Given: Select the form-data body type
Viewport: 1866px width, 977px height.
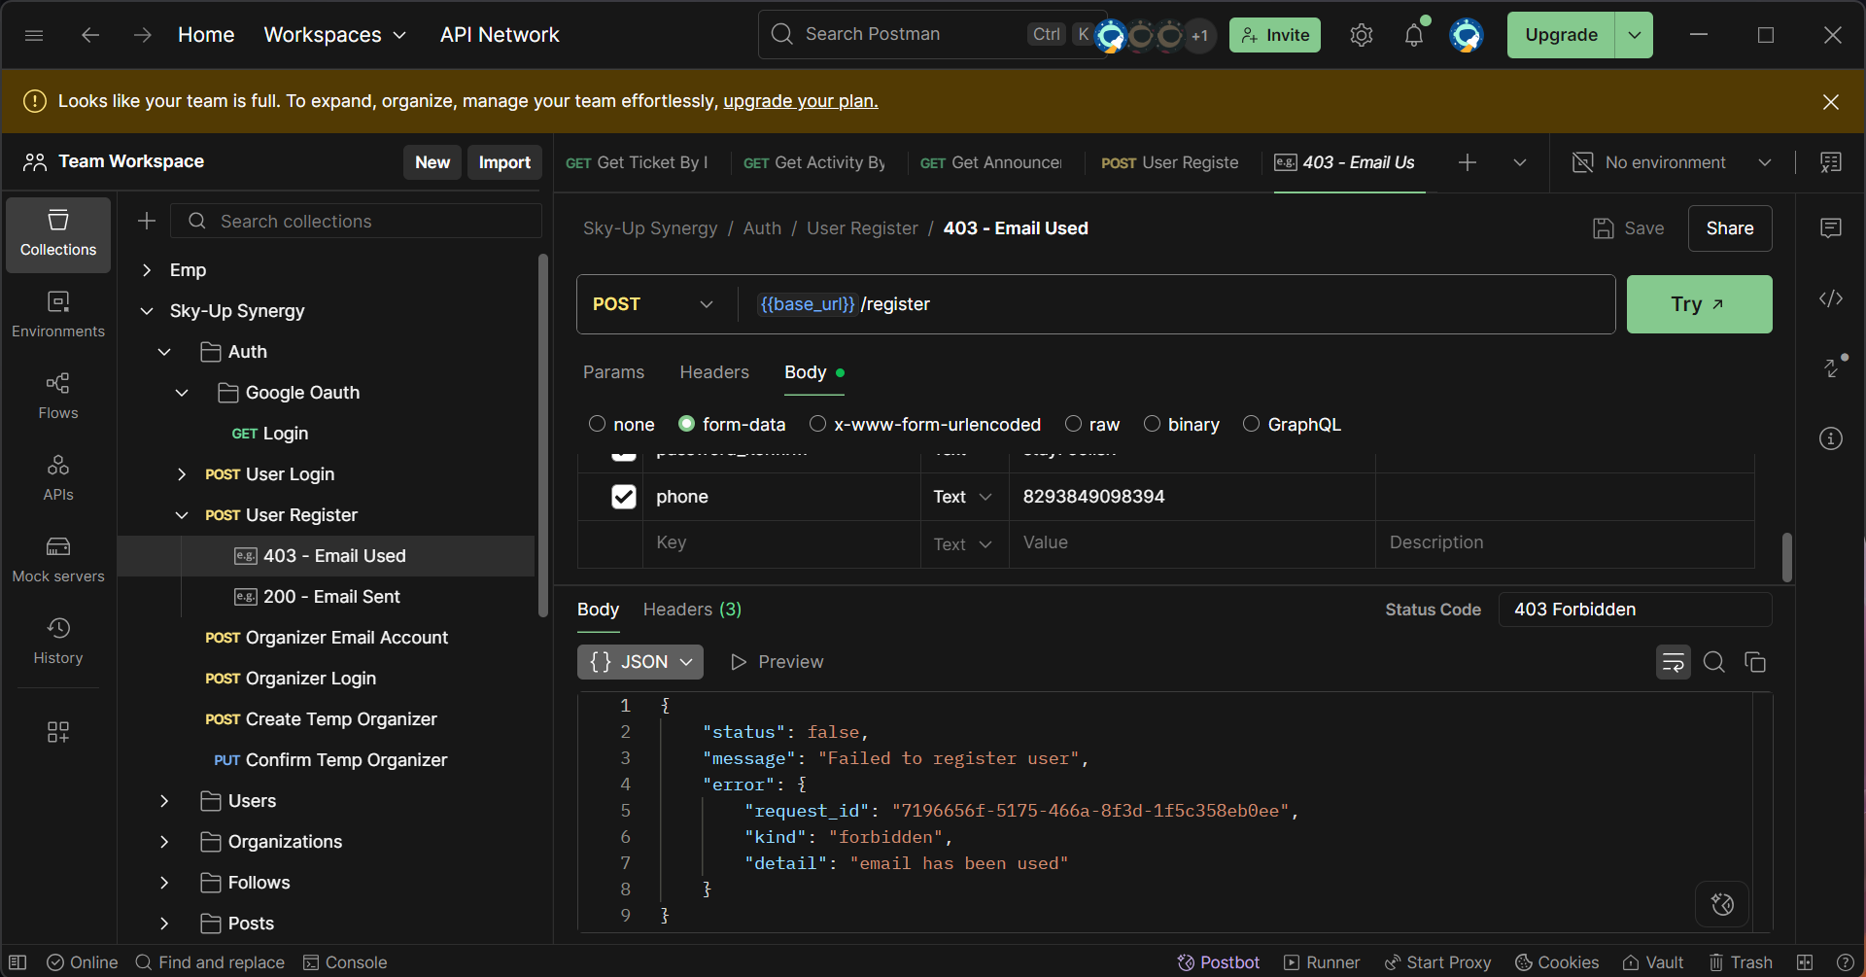Looking at the screenshot, I should [x=686, y=424].
